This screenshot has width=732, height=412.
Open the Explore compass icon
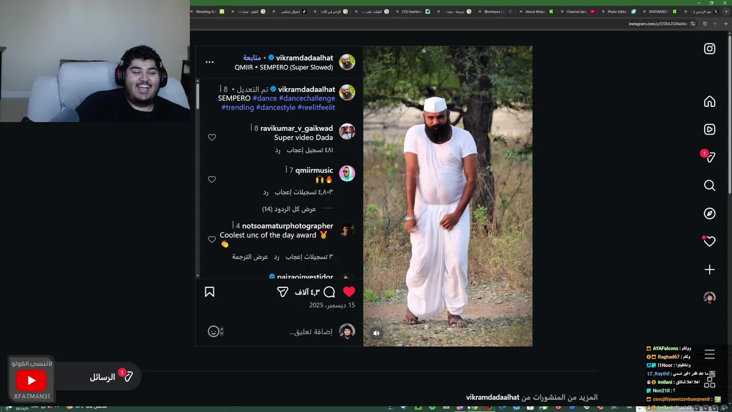tap(710, 213)
